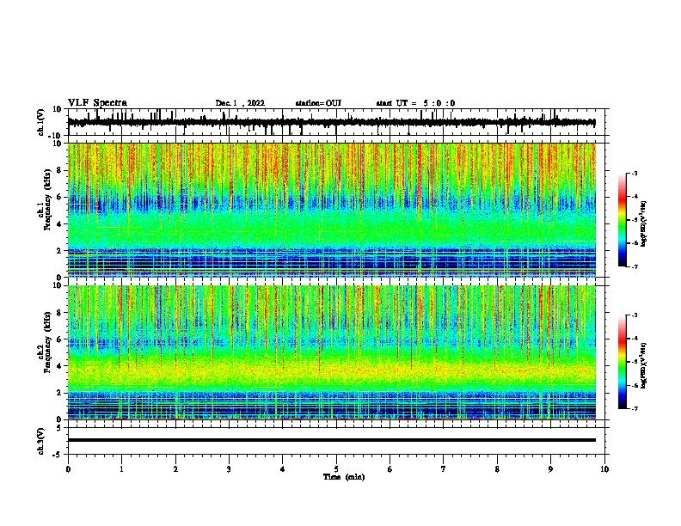The image size is (681, 526).
Task: Click the ch.1 spectrogram plot area
Action: pos(332,210)
